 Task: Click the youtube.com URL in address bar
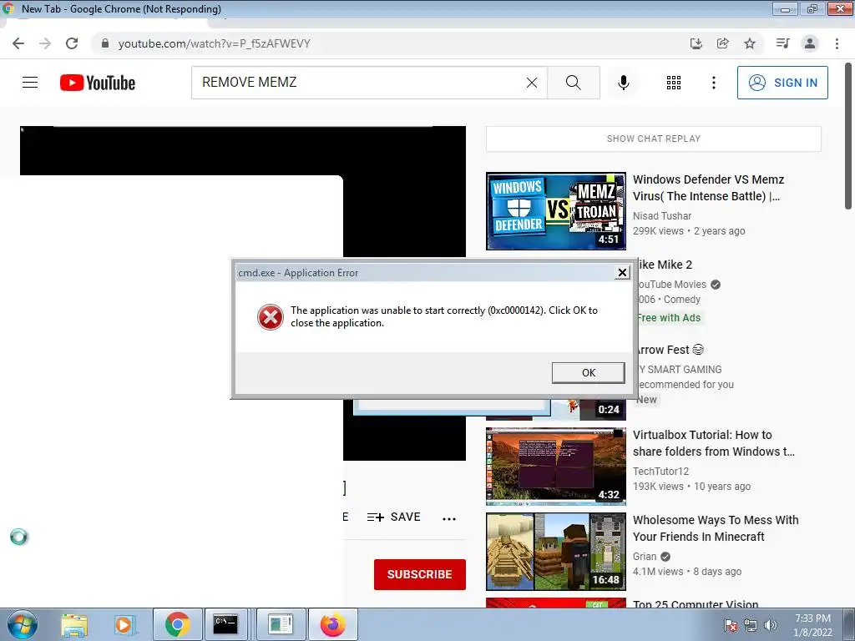[x=215, y=43]
